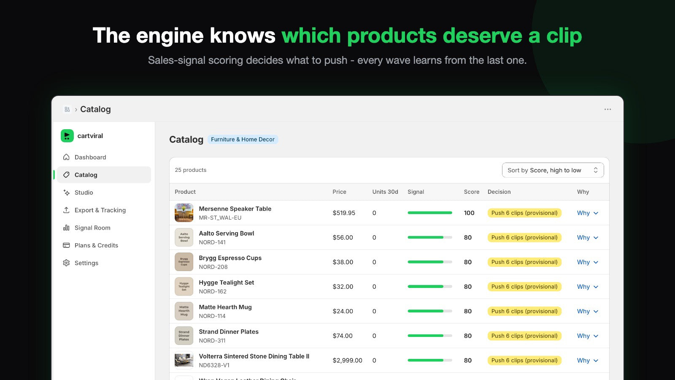The width and height of the screenshot is (675, 380).
Task: Click the $519.95 price cell
Action: point(344,213)
